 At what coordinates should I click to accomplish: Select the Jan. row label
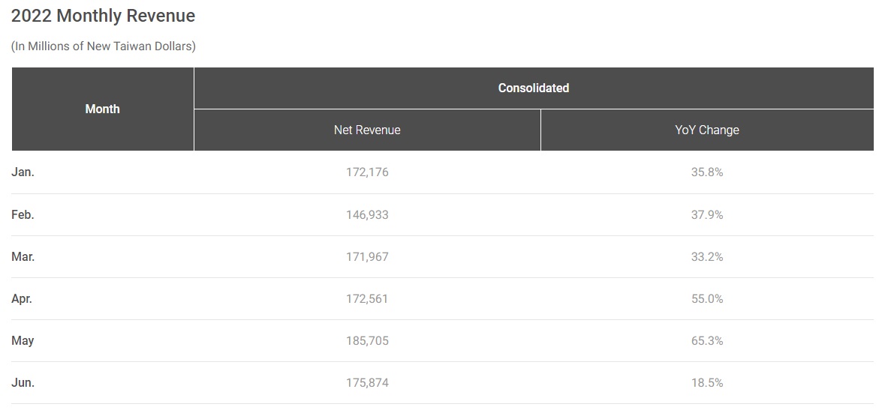pos(23,172)
